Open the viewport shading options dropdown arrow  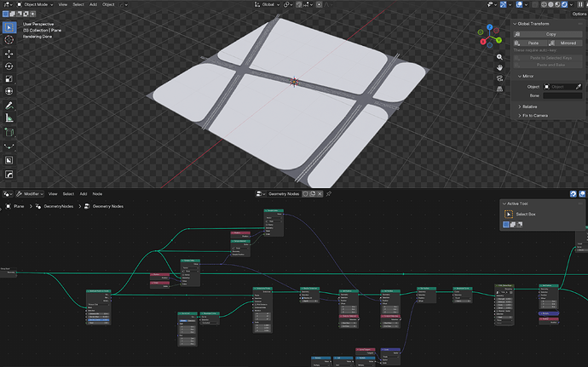pos(571,4)
